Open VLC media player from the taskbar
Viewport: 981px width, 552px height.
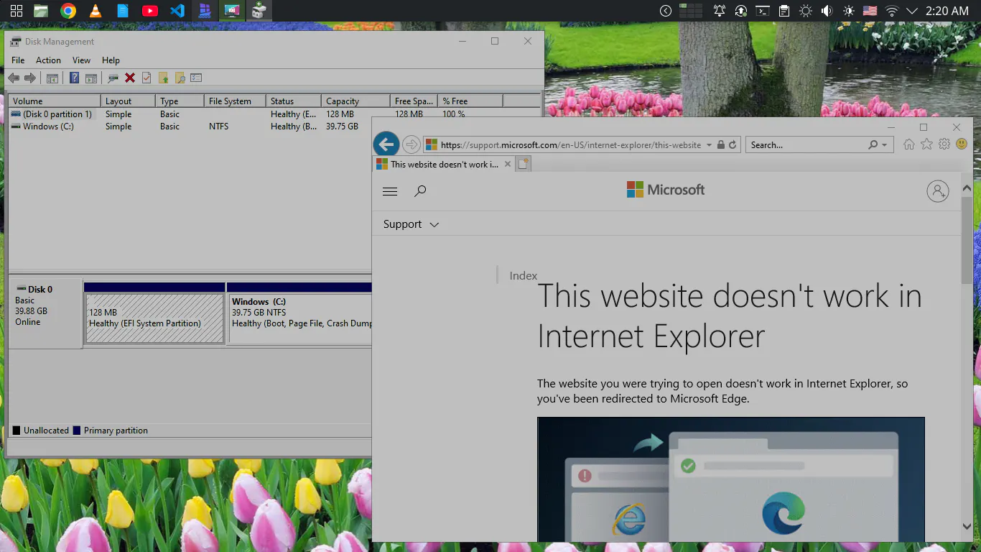(x=96, y=11)
